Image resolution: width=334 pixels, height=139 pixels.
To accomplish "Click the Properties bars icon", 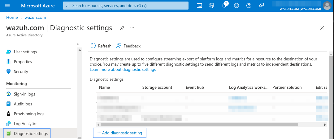I will pos(9,62).
